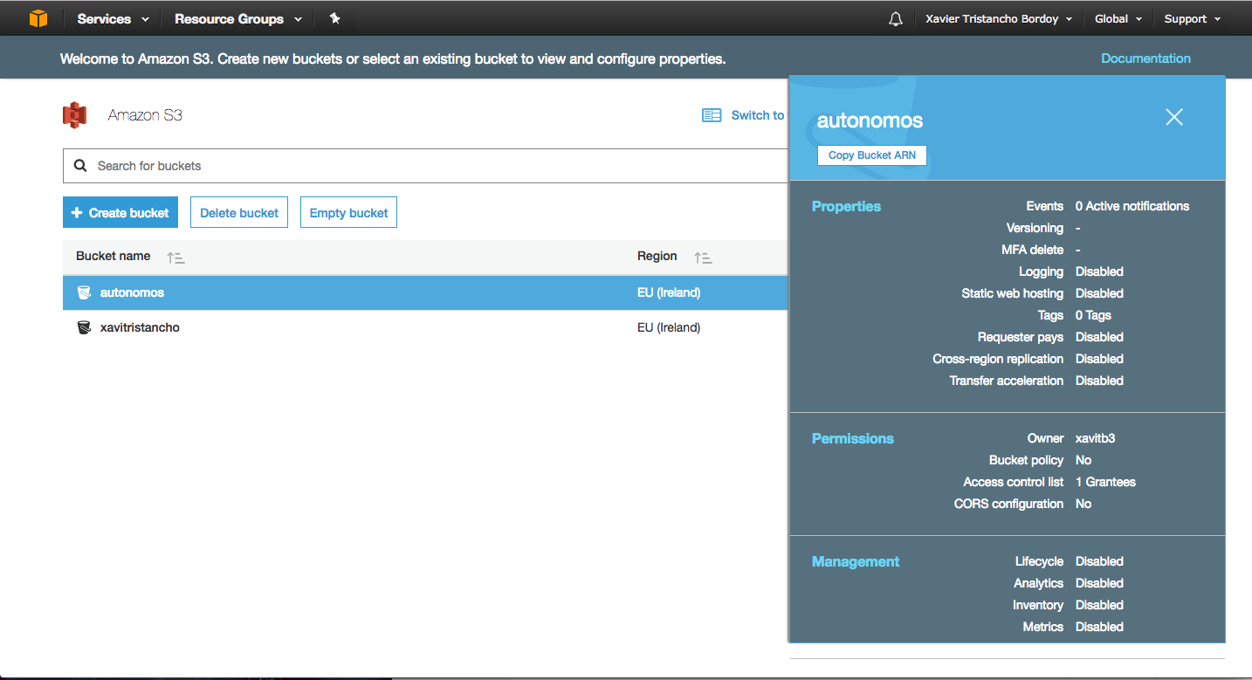Click the xavitristancho bucket icon
1252x680 pixels.
tap(84, 327)
